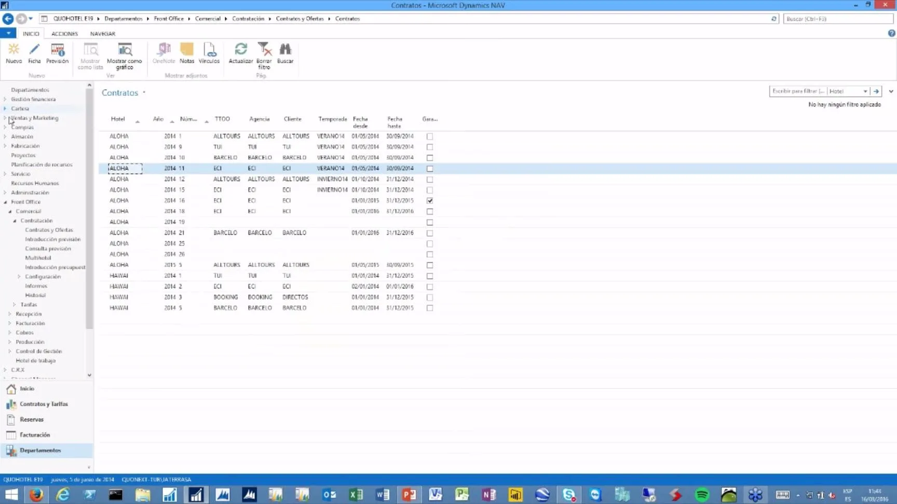Open Facturación in the navigation pane
The image size is (897, 504).
click(47, 436)
